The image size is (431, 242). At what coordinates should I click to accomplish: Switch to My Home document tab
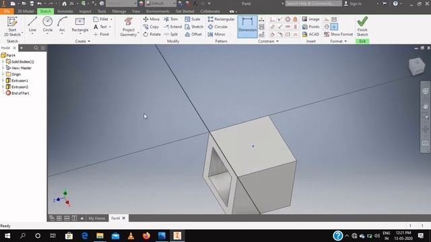click(97, 218)
